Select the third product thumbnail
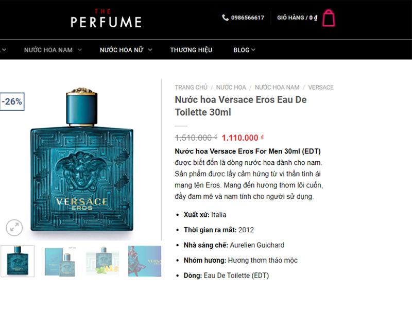412x309 pixels. pyautogui.click(x=102, y=261)
